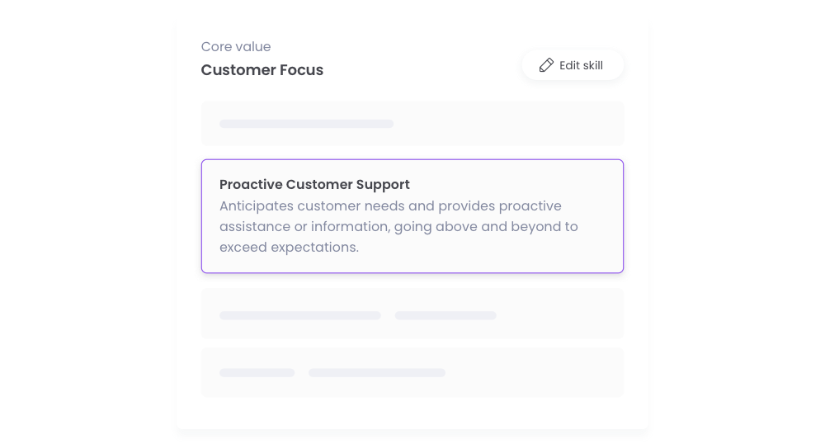Click the words exceed expectations in the description
Screen dimensions: 825x444
(289, 248)
